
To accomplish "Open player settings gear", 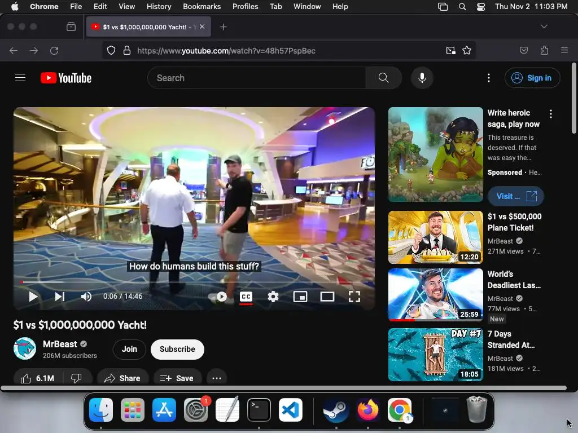I will tap(273, 297).
